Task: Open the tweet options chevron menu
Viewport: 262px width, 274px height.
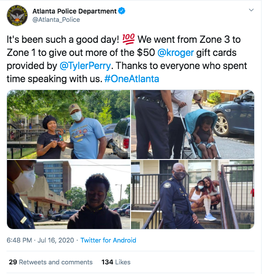Action: point(251,10)
